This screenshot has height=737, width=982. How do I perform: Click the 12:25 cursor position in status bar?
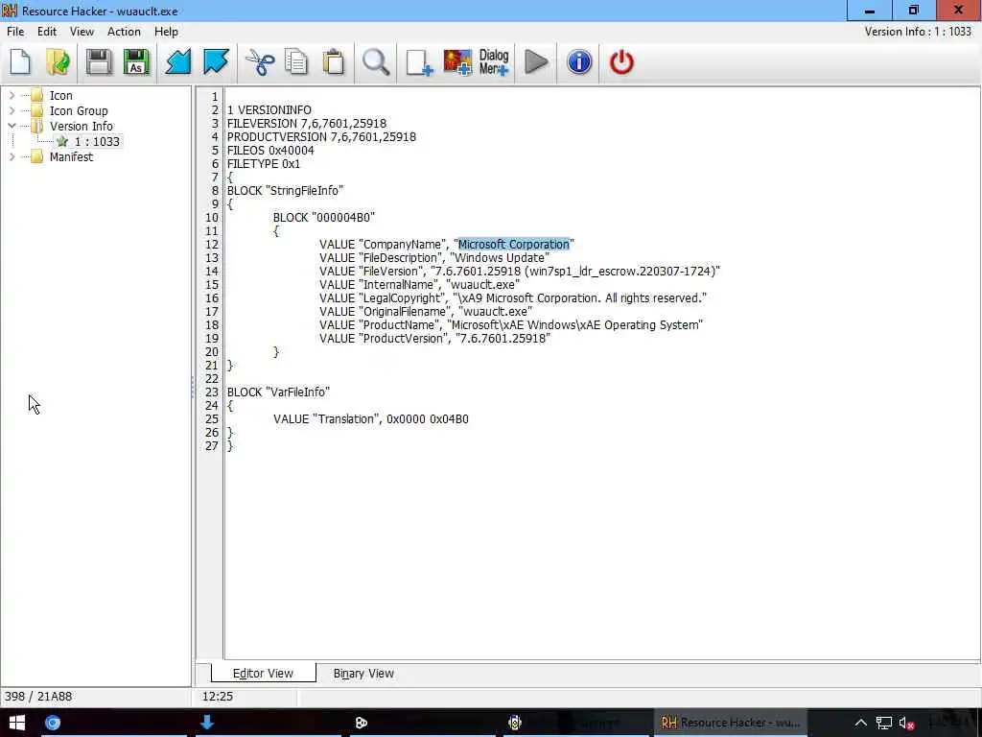[218, 697]
